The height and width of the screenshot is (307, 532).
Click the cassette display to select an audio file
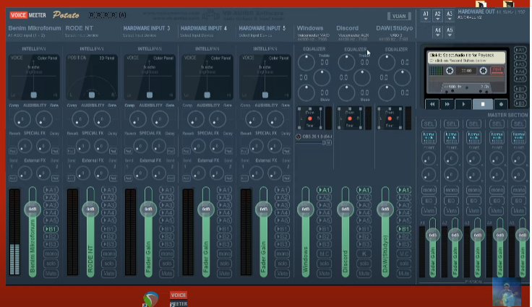467,58
